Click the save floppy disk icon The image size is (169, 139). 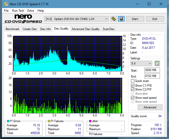point(121,19)
